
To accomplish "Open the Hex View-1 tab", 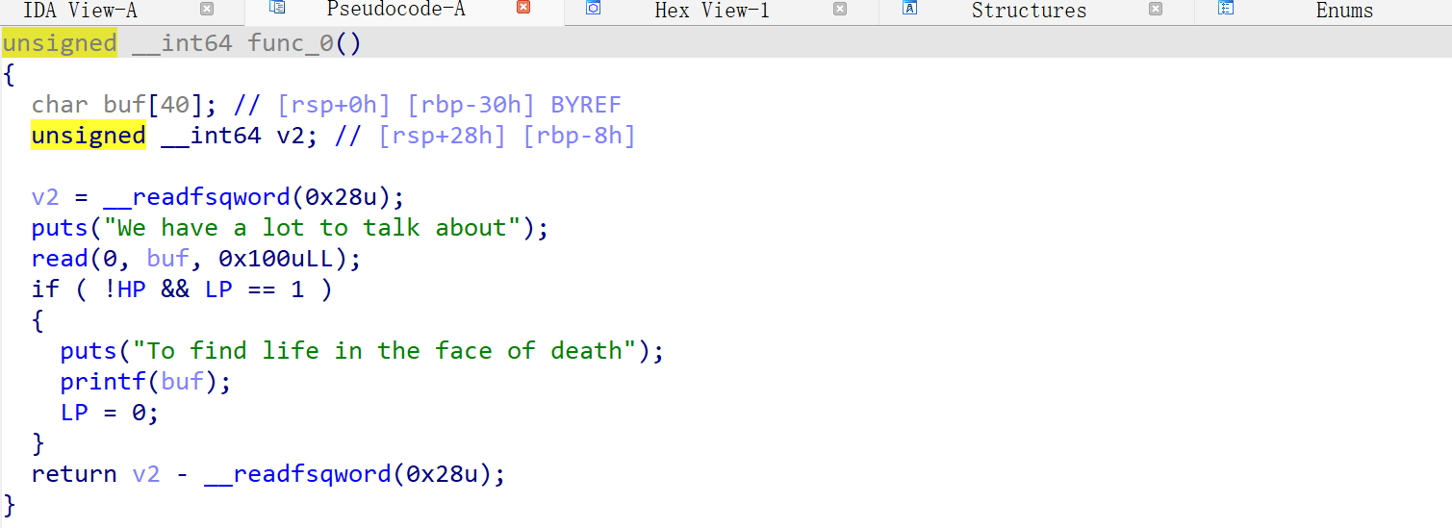I will 712,11.
